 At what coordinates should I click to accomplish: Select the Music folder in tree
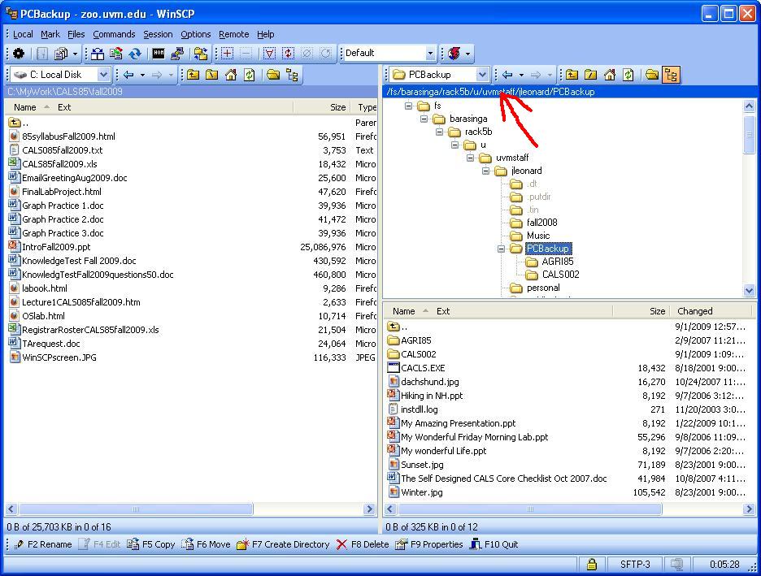(x=538, y=236)
